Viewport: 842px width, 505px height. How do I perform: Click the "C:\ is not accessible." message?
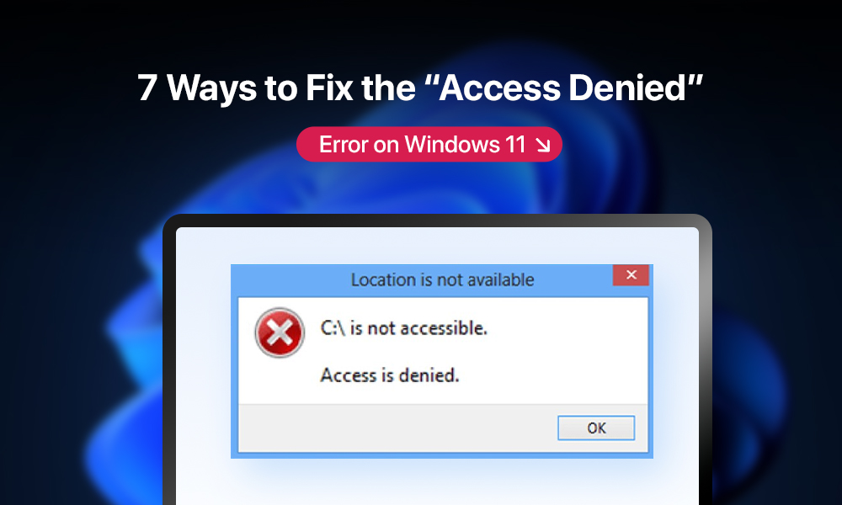point(404,328)
